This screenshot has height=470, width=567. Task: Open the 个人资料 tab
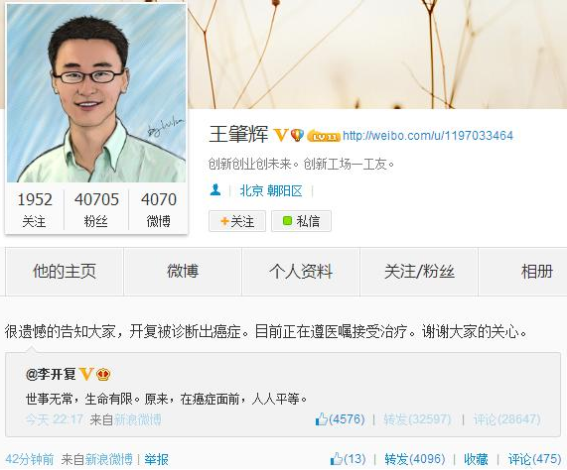[301, 272]
